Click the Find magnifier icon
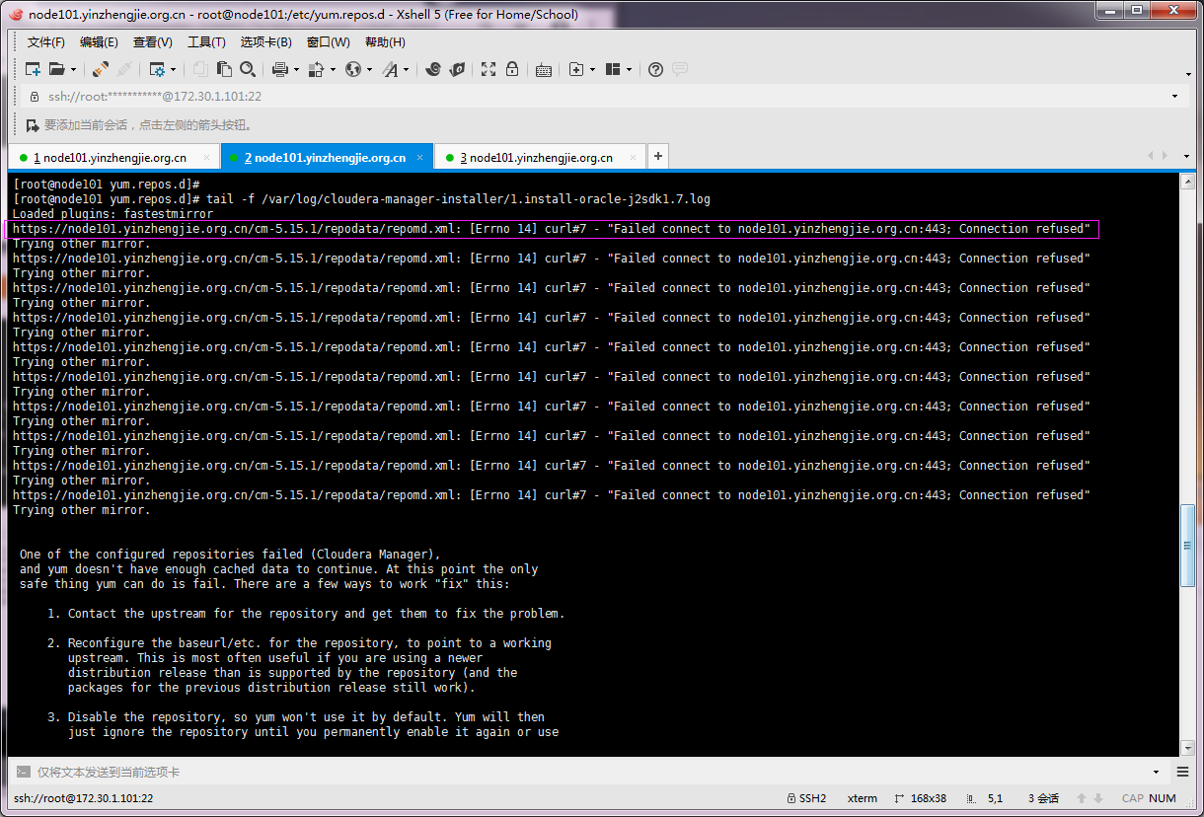1204x817 pixels. 248,69
